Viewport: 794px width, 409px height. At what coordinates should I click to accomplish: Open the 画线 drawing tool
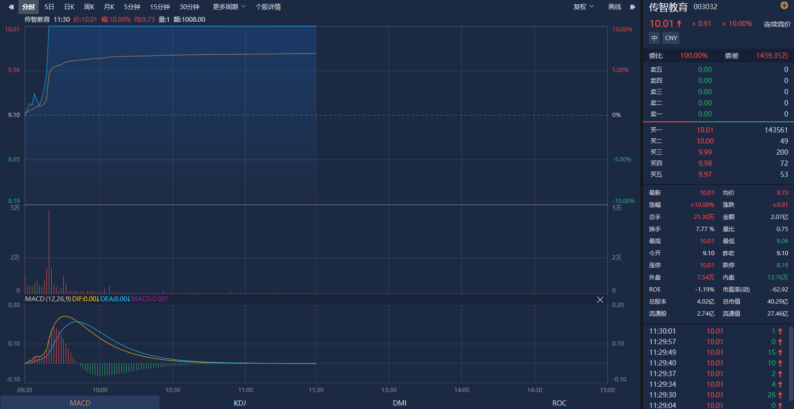pyautogui.click(x=615, y=7)
